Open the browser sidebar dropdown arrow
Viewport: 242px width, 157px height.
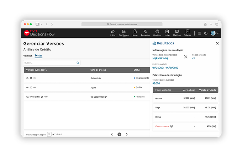point(41,24)
